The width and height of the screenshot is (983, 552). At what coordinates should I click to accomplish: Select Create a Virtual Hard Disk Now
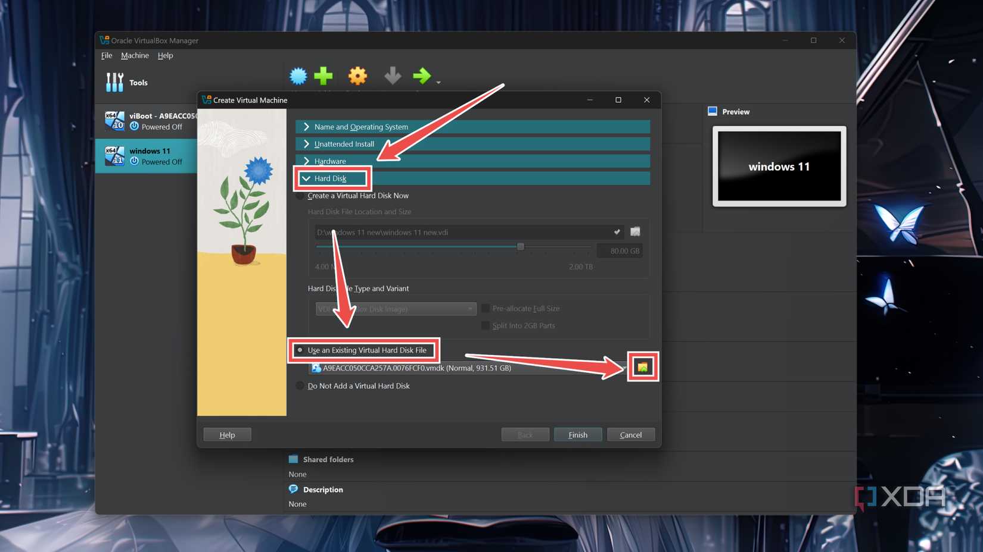[x=300, y=196]
